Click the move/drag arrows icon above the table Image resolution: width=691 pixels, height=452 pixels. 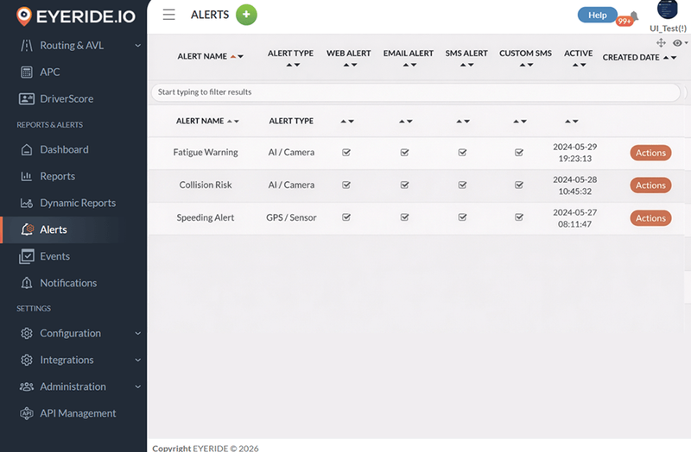[x=661, y=42]
